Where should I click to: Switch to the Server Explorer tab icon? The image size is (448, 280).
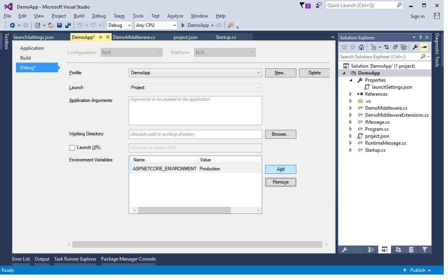point(411,250)
